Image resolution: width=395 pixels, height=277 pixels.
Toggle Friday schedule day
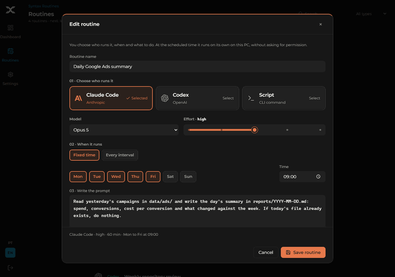point(153,177)
